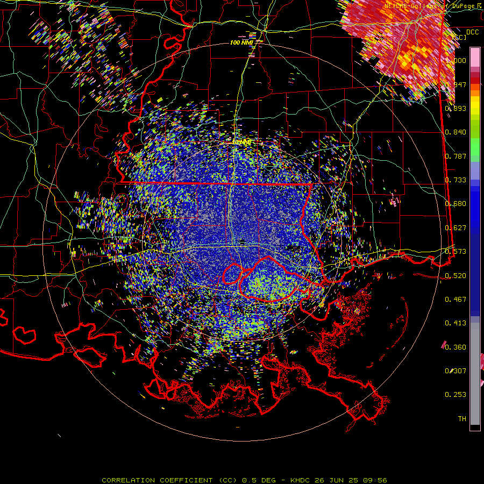
Task: Click the 0.253 legend value
Action: click(x=455, y=395)
